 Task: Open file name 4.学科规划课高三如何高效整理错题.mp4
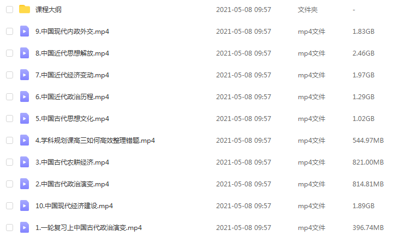click(95, 141)
